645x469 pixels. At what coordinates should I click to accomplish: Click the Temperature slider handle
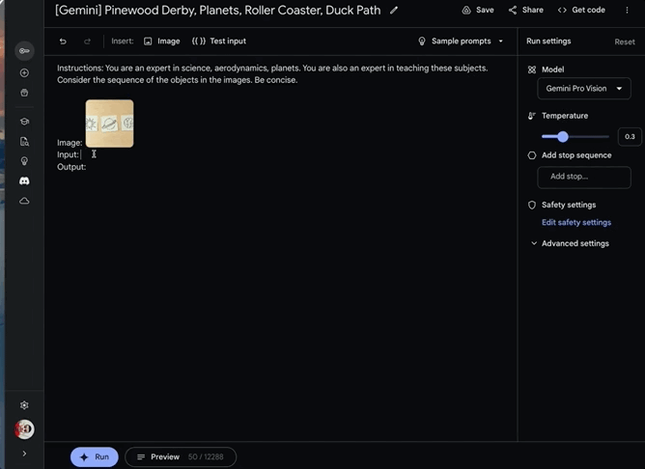coord(563,137)
